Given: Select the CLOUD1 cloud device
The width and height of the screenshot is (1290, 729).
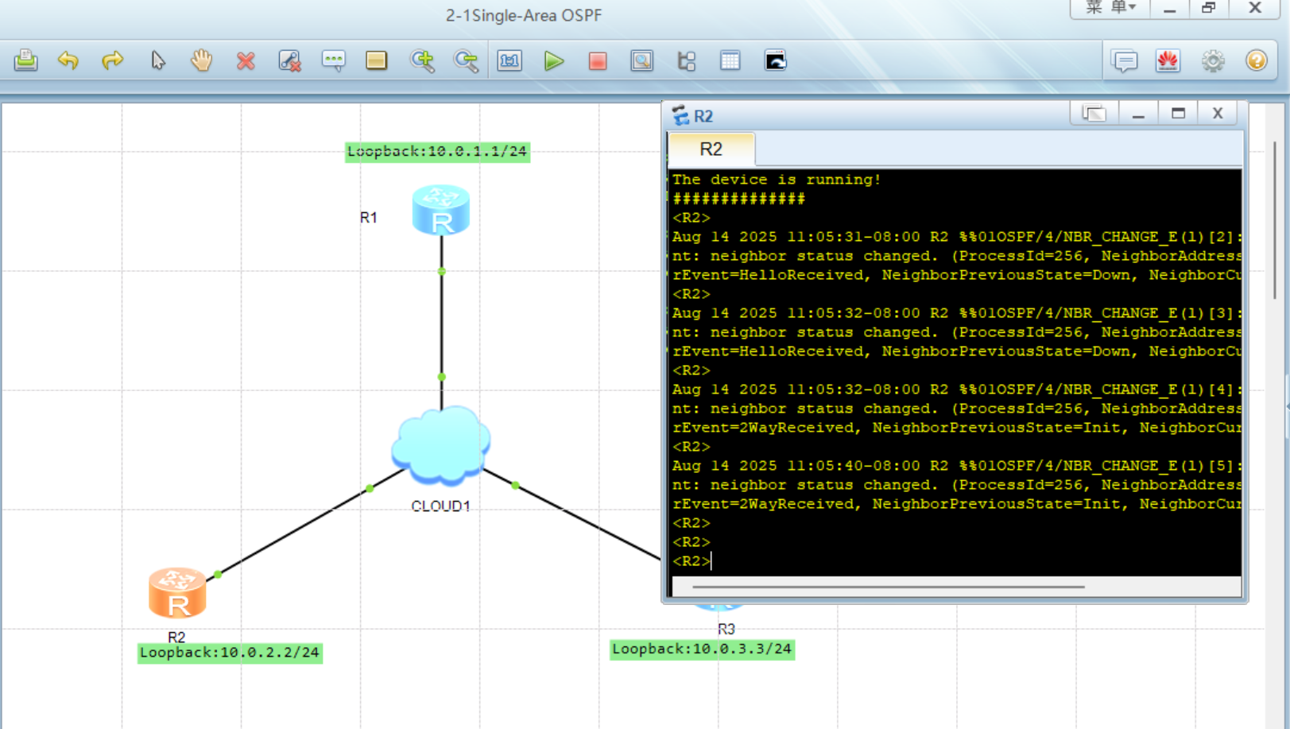Looking at the screenshot, I should pyautogui.click(x=440, y=445).
